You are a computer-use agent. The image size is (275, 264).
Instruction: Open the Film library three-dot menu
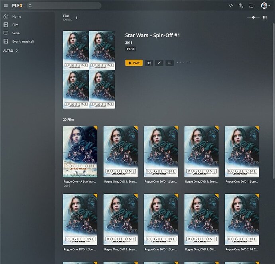point(77,18)
